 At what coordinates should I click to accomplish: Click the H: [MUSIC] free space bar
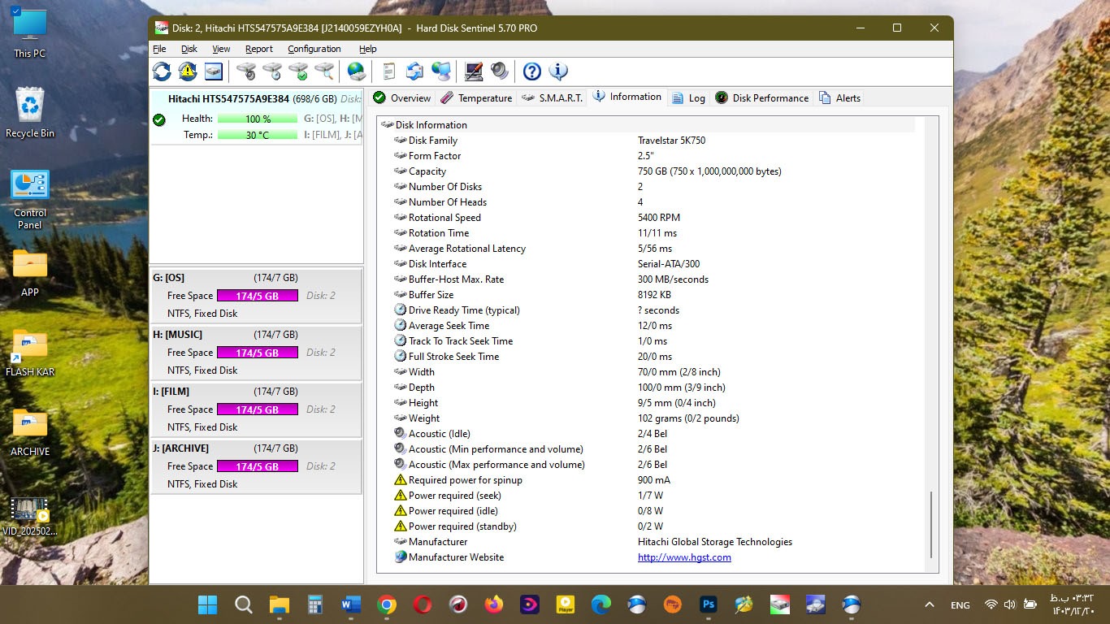(x=257, y=353)
